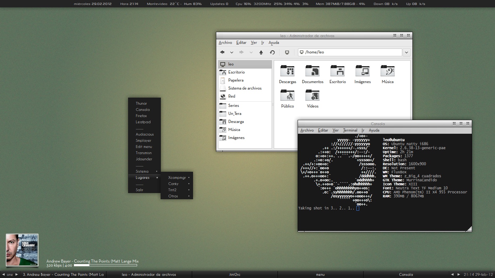This screenshot has height=278, width=495.
Task: Select Papelera trash in sidebar
Action: 245,80
